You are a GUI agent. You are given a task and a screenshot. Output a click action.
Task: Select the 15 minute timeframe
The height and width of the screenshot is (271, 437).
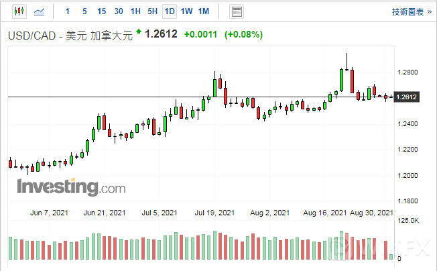click(101, 11)
